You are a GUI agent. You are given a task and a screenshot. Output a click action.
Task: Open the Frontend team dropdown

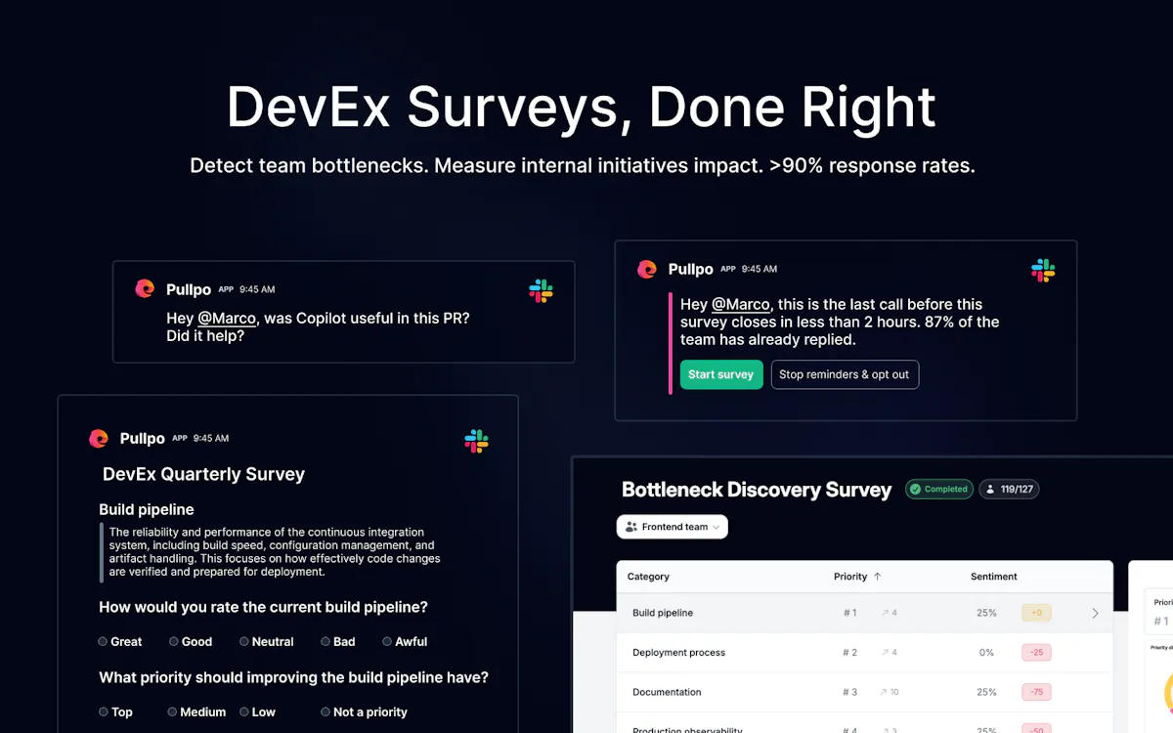(673, 527)
